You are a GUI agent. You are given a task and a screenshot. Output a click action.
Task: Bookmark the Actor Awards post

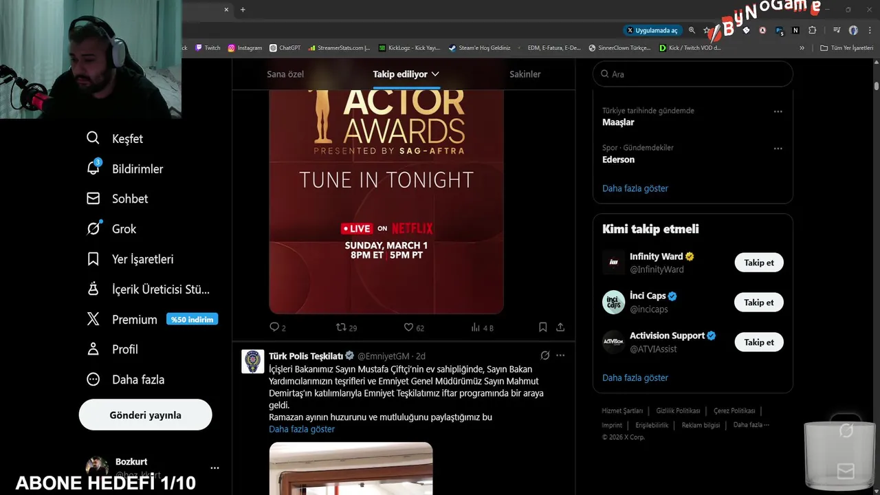pyautogui.click(x=542, y=327)
